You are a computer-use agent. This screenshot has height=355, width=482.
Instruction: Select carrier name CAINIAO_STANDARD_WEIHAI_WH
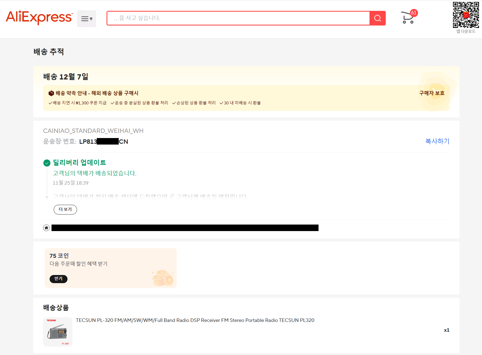93,131
